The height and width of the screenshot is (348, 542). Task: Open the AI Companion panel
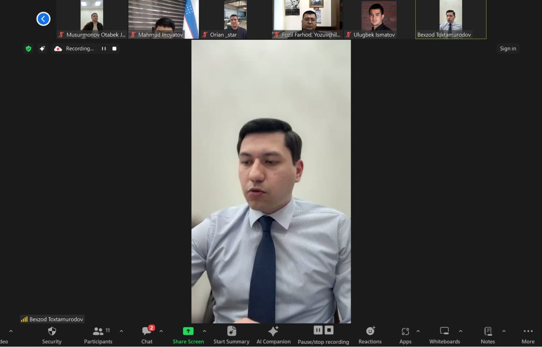click(x=274, y=334)
